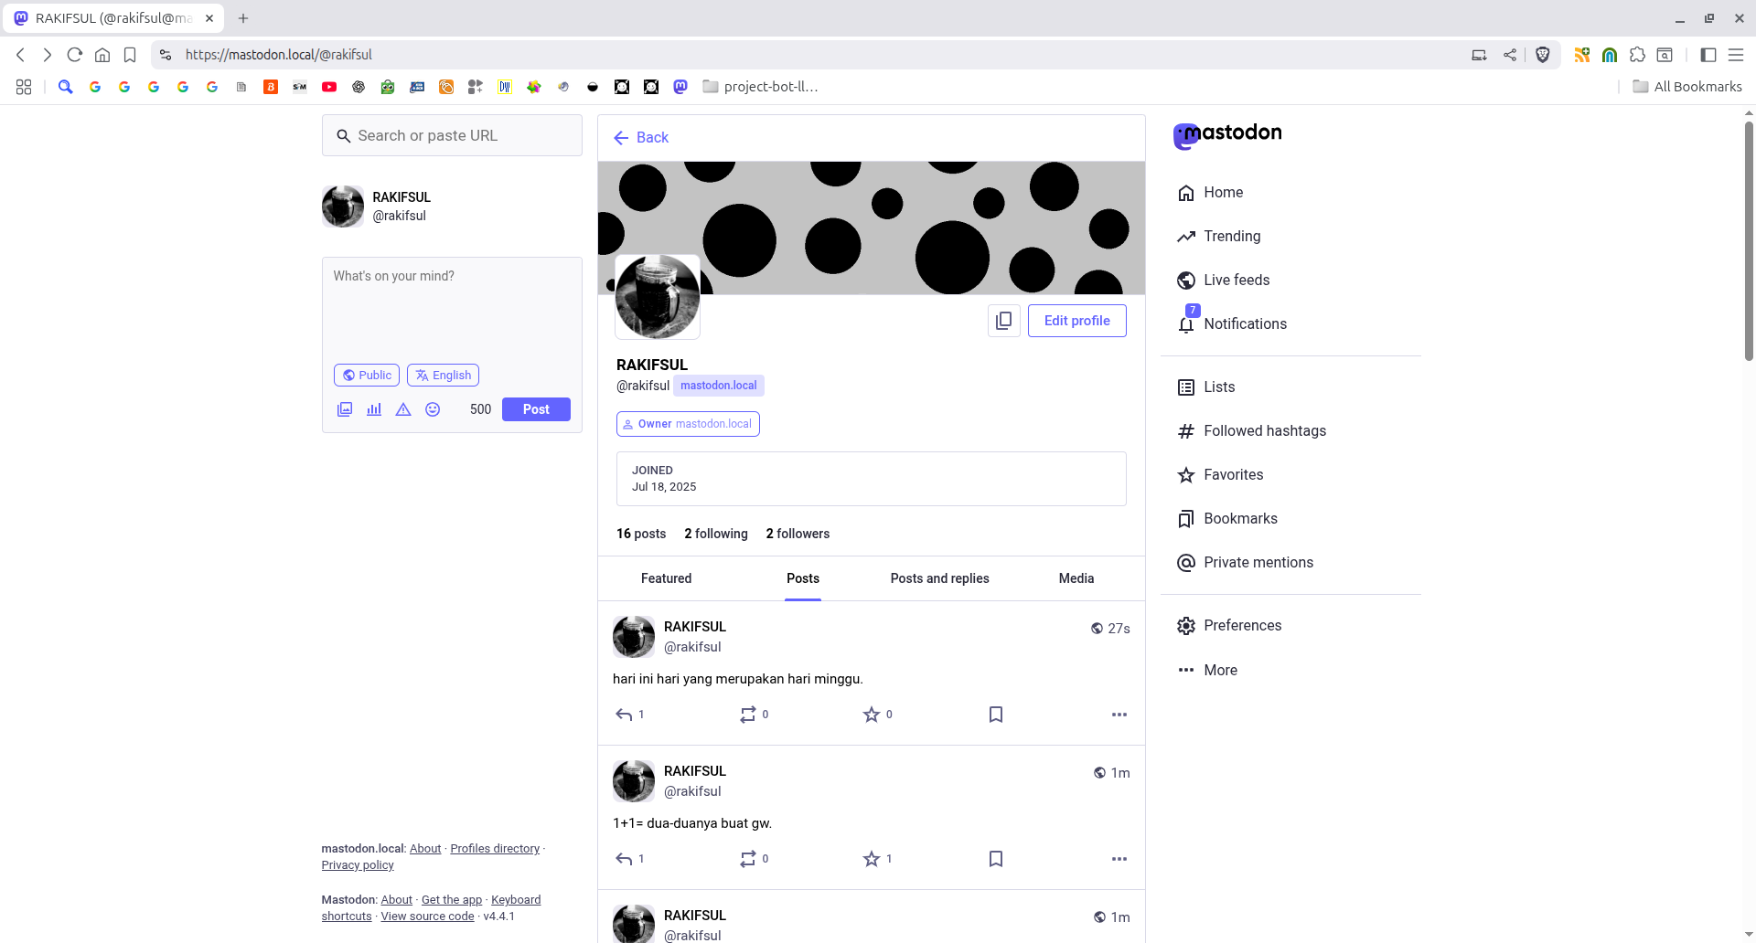1756x943 pixels.
Task: Open Followed hashtags
Action: [x=1251, y=430]
